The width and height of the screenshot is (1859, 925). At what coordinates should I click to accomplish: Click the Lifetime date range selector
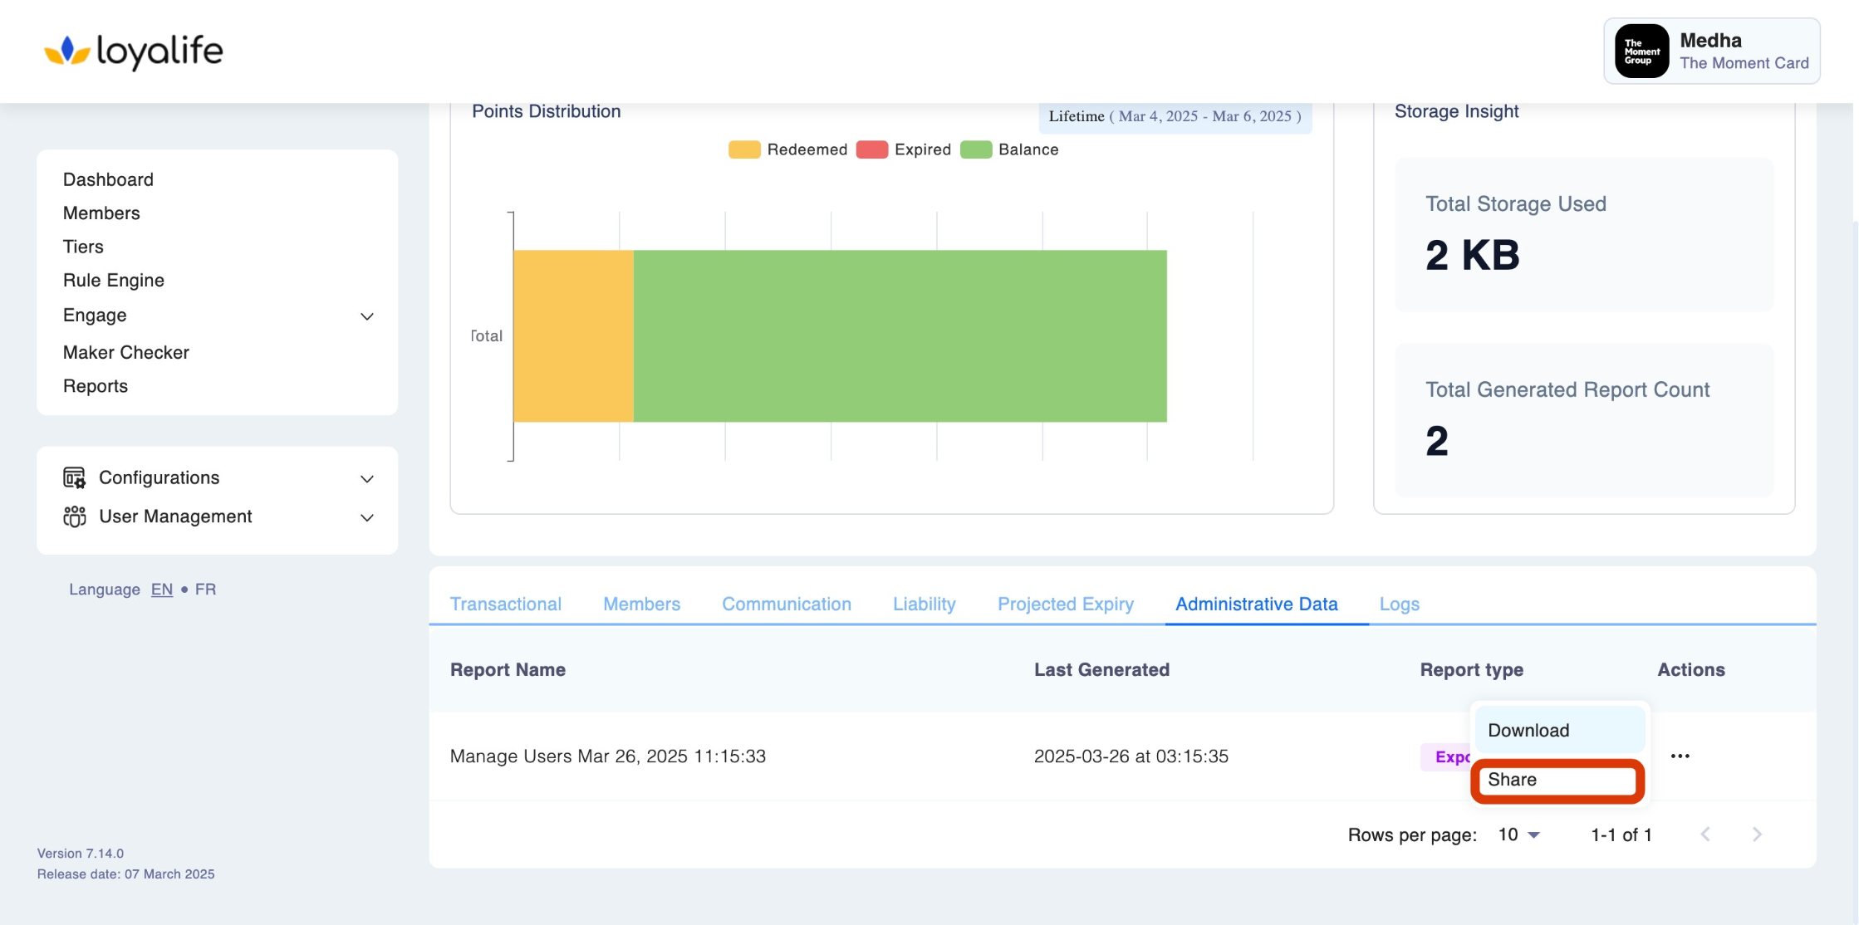coord(1175,116)
